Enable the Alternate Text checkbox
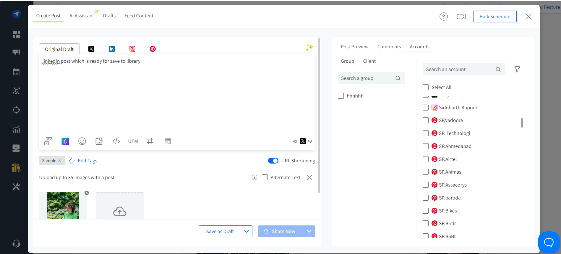 click(265, 177)
